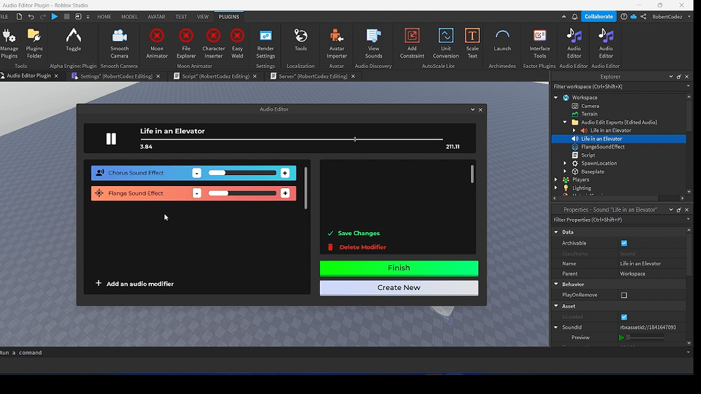Select the Easy Weld plugin
This screenshot has width=701, height=394.
238,43
